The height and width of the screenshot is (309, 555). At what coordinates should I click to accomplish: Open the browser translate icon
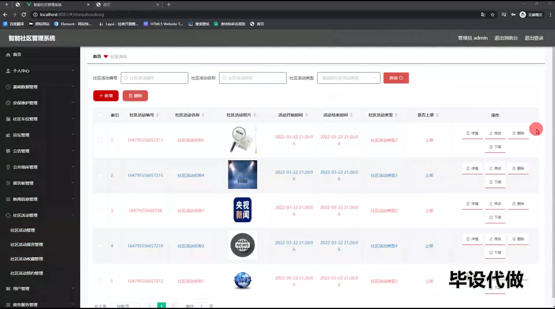tap(483, 15)
